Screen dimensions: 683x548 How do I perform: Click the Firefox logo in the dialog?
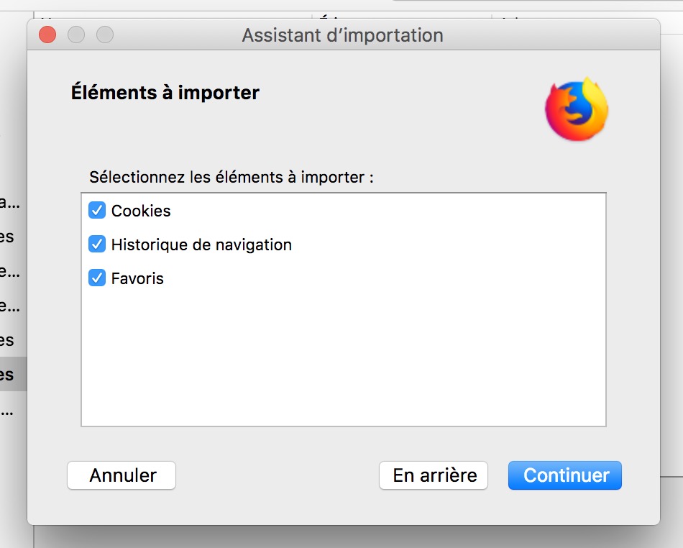pyautogui.click(x=577, y=109)
